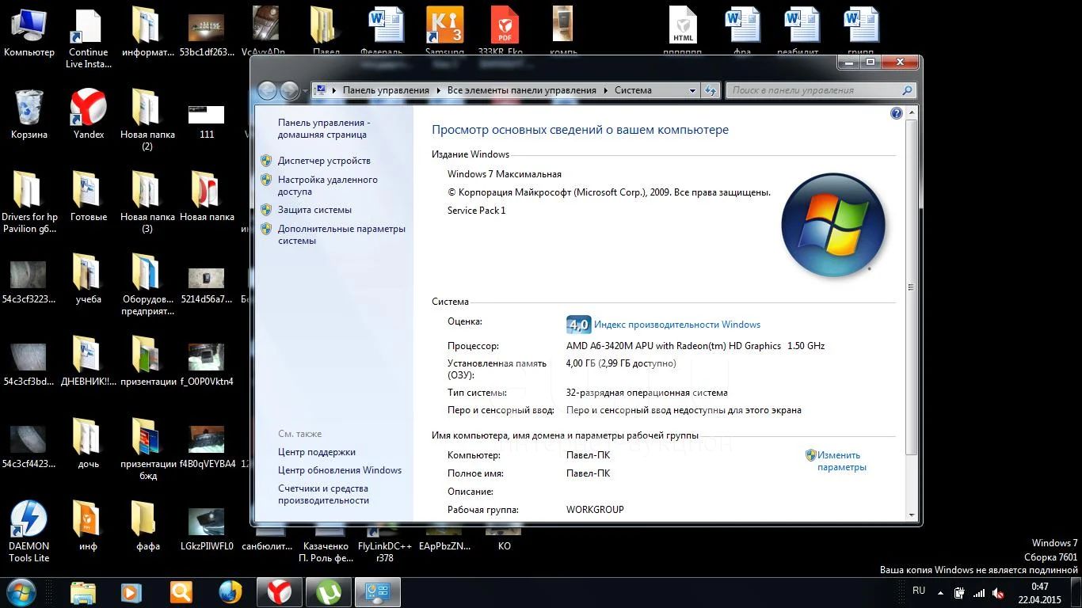This screenshot has width=1082, height=608.
Task: Expand the address bar history dropdown arrow
Action: pos(692,90)
